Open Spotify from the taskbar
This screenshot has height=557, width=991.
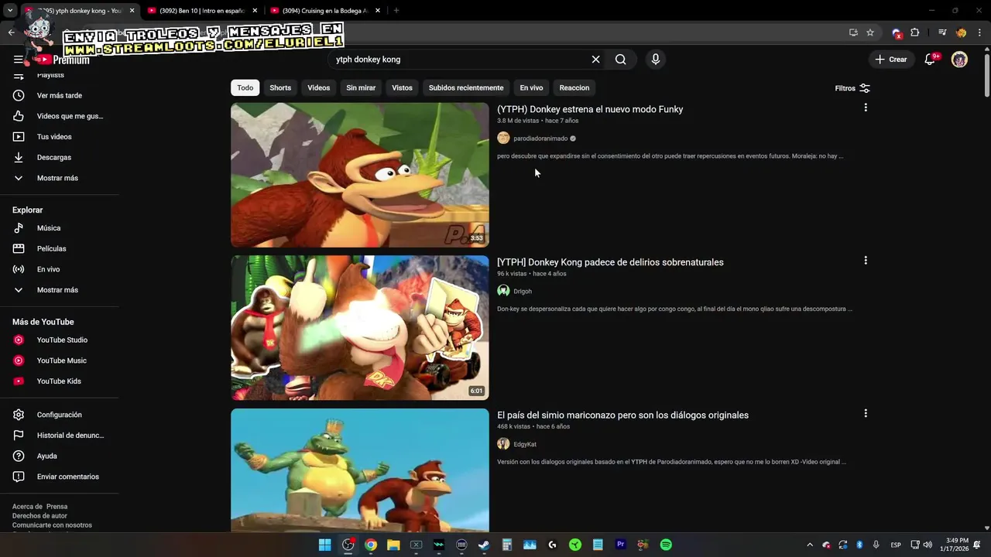[x=666, y=545]
